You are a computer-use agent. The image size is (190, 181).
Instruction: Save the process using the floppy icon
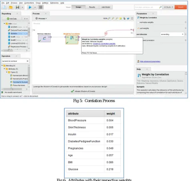[x=18, y=7]
